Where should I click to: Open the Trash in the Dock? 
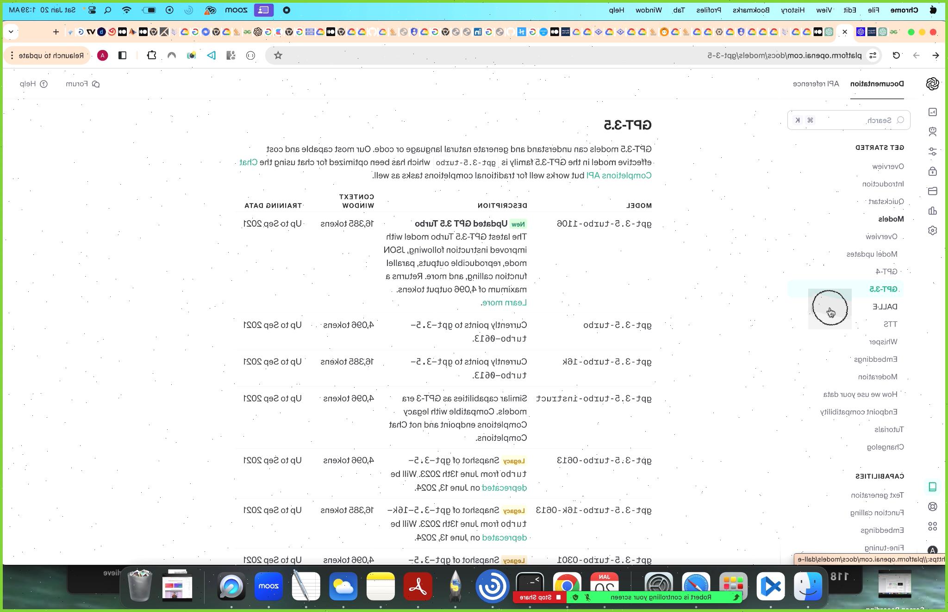tap(139, 586)
